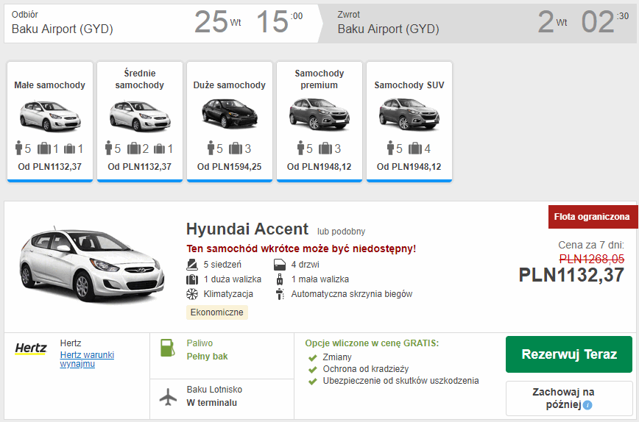Click the car seat icon
This screenshot has height=422, width=639.
pos(192,265)
